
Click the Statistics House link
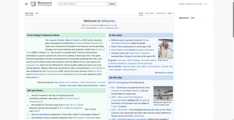tap(43, 118)
